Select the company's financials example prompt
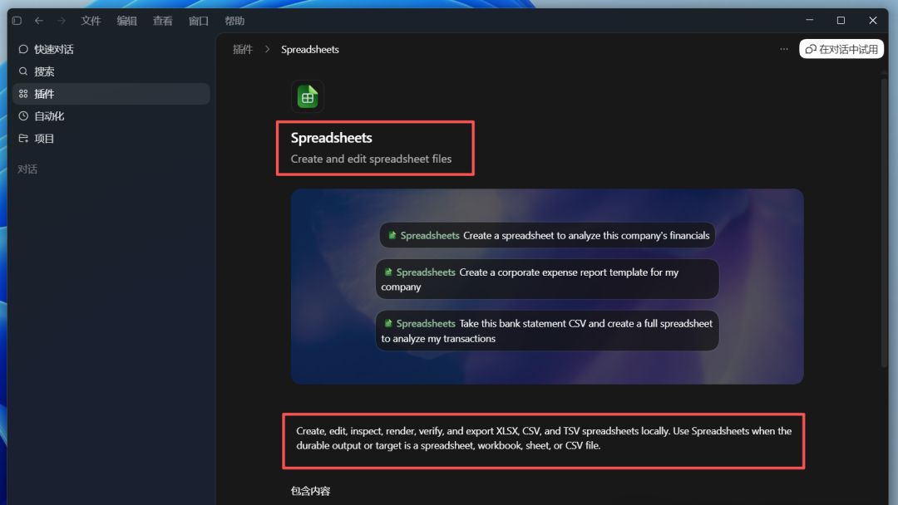Viewport: 898px width, 505px height. (547, 236)
